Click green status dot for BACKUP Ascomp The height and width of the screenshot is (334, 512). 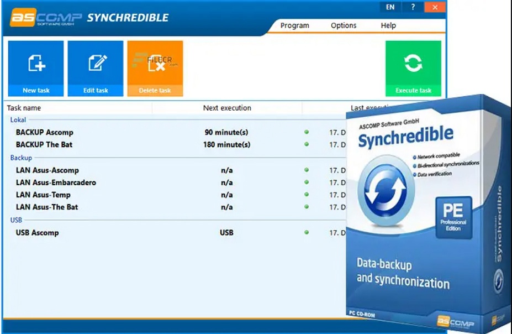307,132
